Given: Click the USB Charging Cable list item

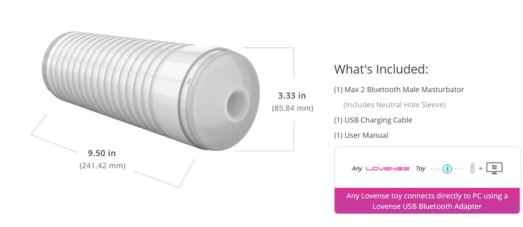Looking at the screenshot, I should tap(373, 120).
